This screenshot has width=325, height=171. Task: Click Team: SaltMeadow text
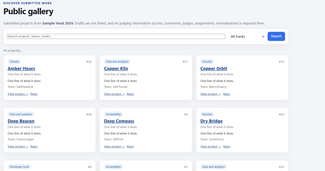(20, 87)
